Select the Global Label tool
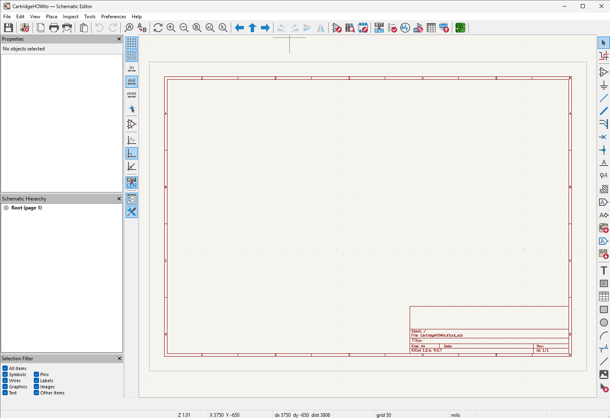The width and height of the screenshot is (610, 418). 604,202
